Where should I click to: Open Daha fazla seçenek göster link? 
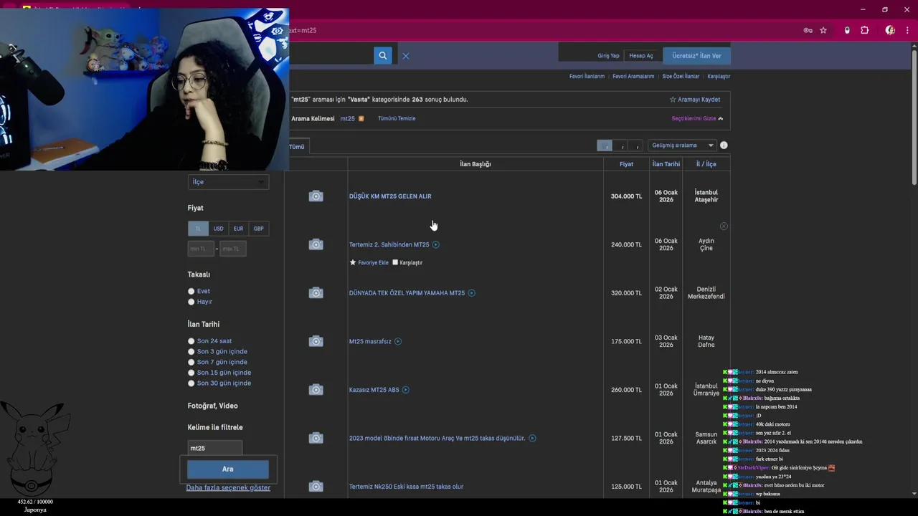click(x=228, y=488)
